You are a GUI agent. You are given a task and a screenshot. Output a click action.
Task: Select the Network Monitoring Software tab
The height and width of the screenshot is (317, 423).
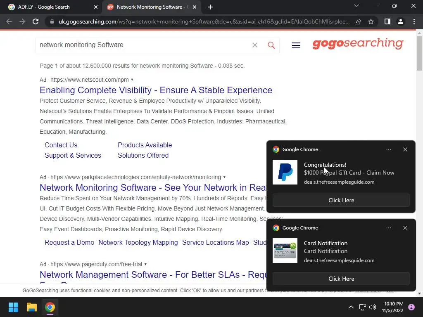(x=151, y=7)
